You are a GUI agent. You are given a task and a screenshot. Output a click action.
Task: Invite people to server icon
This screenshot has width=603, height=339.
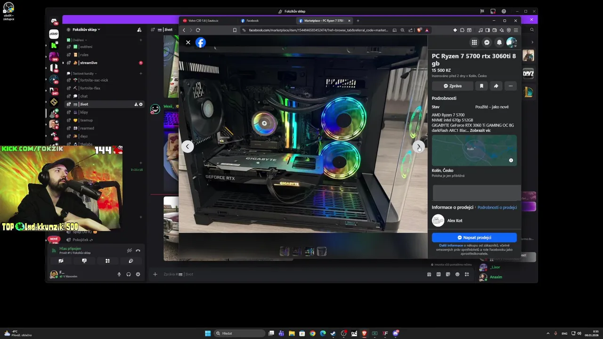point(139,30)
